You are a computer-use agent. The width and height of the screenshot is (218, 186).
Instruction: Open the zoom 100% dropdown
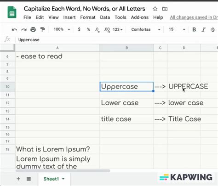tap(62, 29)
